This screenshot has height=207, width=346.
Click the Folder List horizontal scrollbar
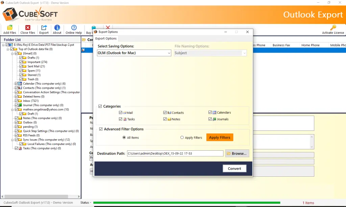point(36,197)
